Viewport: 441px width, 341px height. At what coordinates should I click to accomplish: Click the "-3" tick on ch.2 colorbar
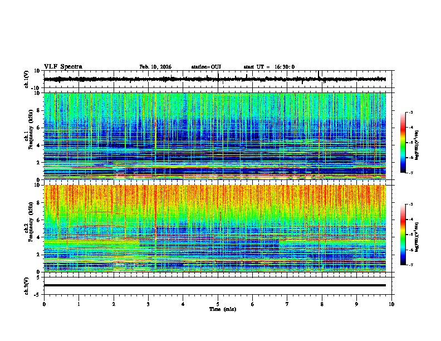411,204
